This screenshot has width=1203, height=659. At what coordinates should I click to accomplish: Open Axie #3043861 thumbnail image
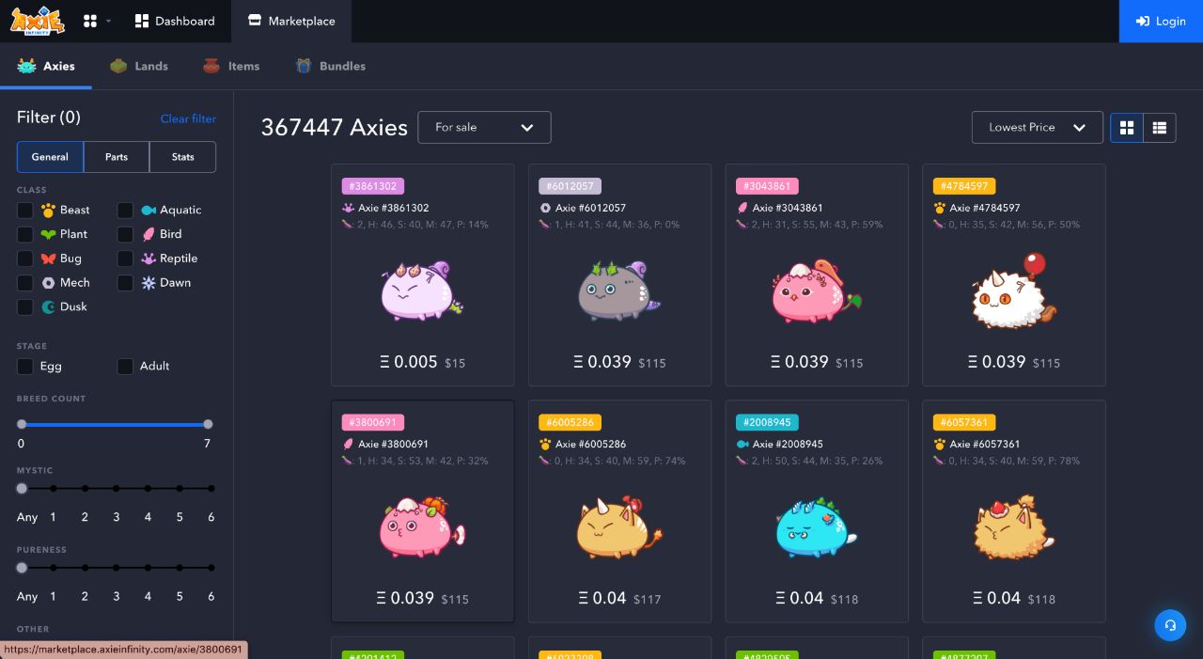tap(816, 290)
